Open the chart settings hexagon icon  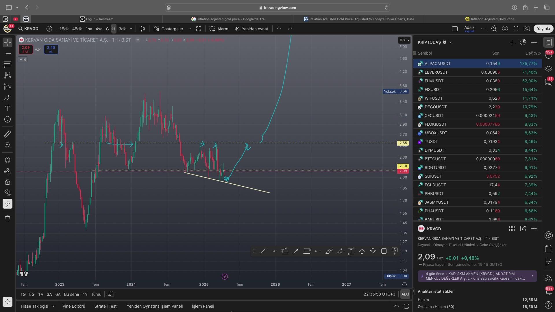[x=505, y=29]
